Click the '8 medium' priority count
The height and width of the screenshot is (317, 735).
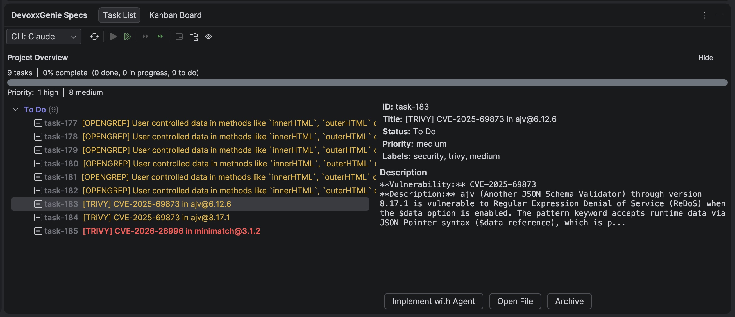click(86, 92)
